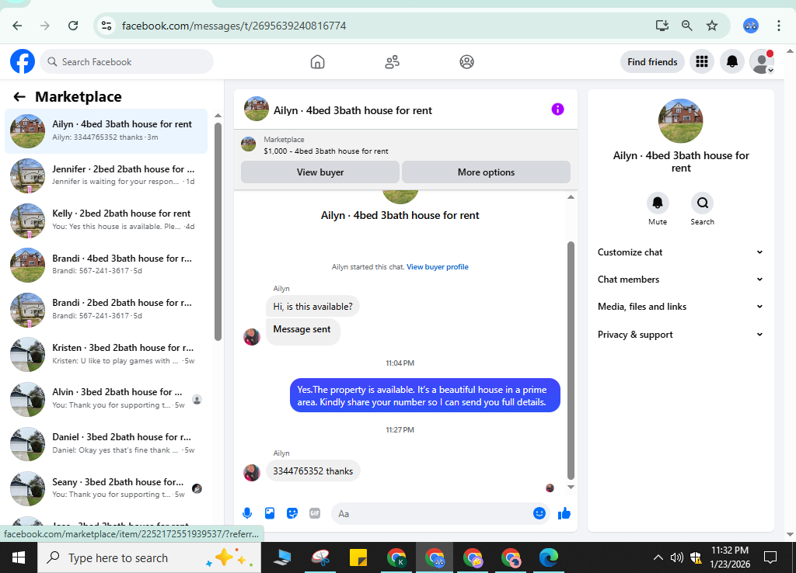796x573 pixels.
Task: Open the volume control in system tray
Action: click(x=676, y=557)
